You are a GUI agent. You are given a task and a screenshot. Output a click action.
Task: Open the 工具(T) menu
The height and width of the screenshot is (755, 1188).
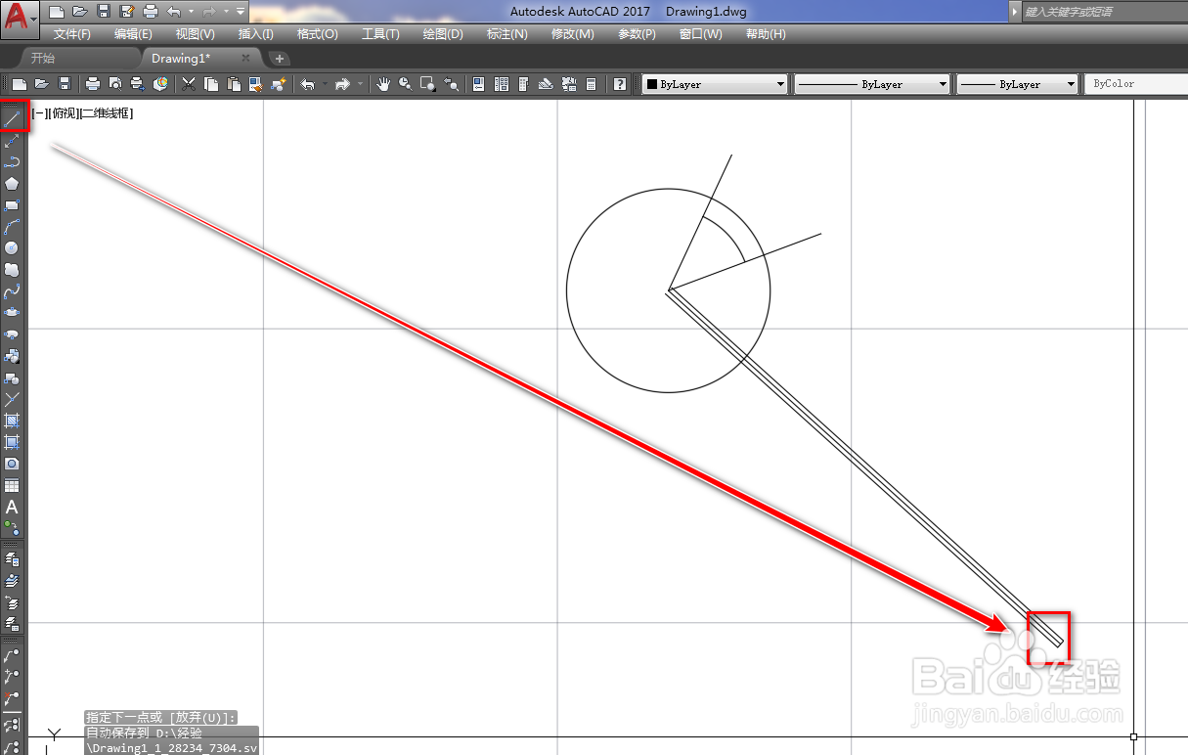380,34
